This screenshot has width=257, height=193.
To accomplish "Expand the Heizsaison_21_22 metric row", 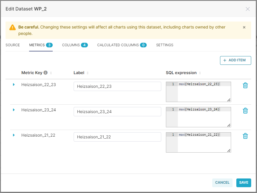I will (x=14, y=135).
